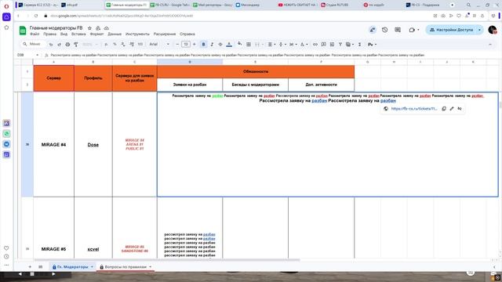Switch to the Ст. Модераторы sheet tab
The image size is (502, 282).
click(72, 266)
